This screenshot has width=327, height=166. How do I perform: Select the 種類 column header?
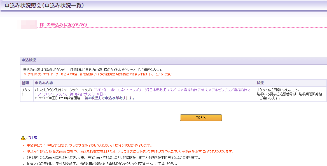25,83
